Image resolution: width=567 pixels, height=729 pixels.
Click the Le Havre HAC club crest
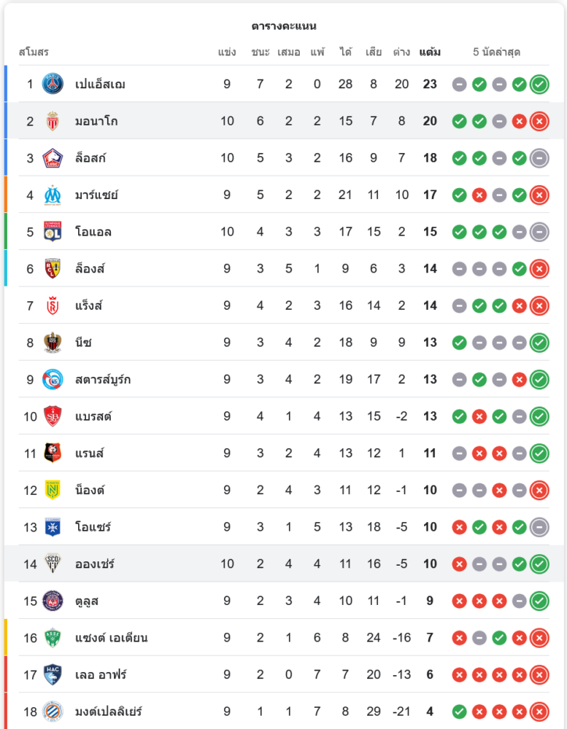coord(53,674)
